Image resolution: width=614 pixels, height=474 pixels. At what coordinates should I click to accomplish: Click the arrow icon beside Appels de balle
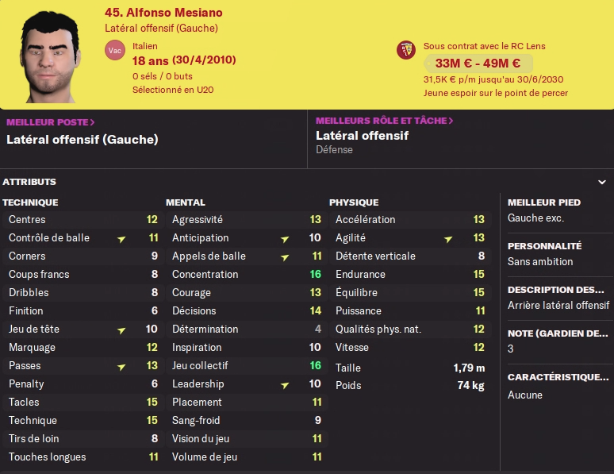(285, 257)
